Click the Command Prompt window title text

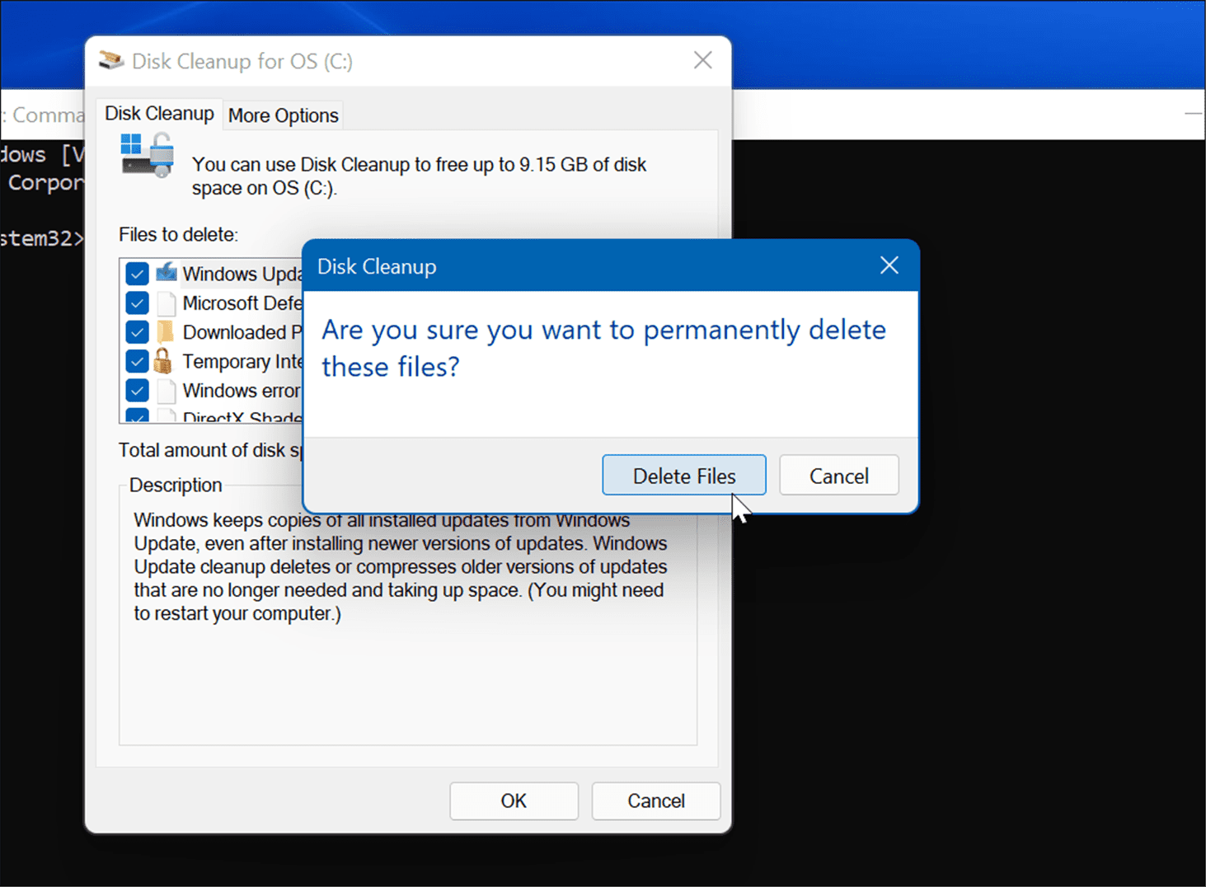pos(43,115)
